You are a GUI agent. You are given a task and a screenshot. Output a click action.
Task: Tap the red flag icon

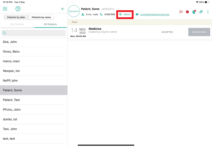(181, 12)
